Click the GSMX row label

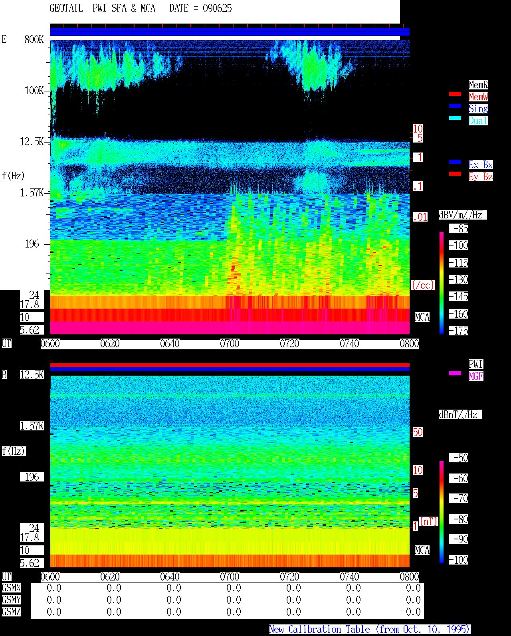[x=11, y=588]
